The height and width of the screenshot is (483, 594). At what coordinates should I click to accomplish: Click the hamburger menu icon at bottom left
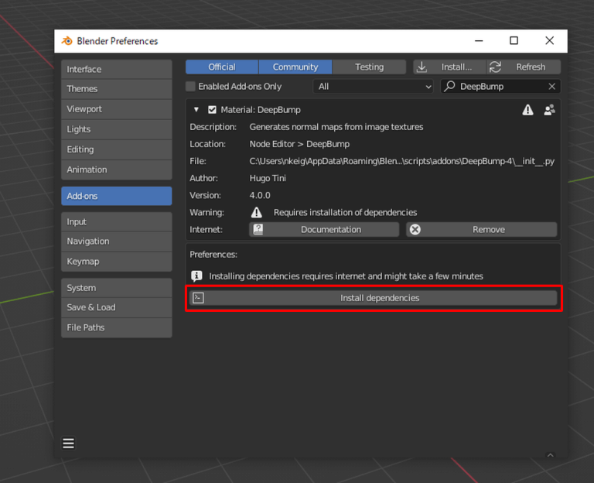click(x=68, y=444)
